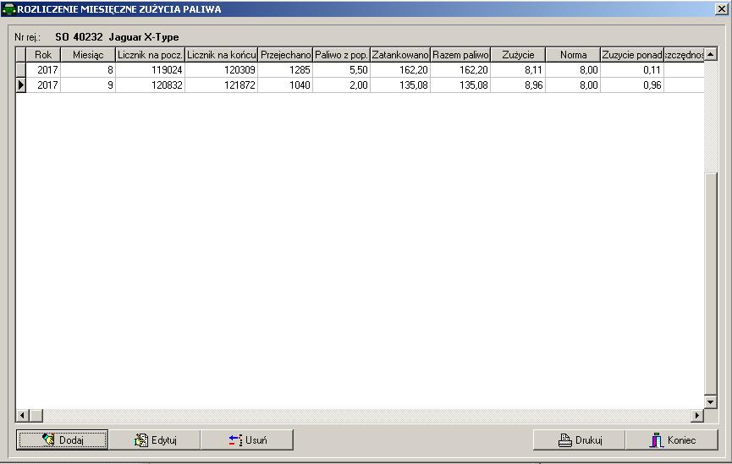Close the fuel settlement window

pos(721,8)
